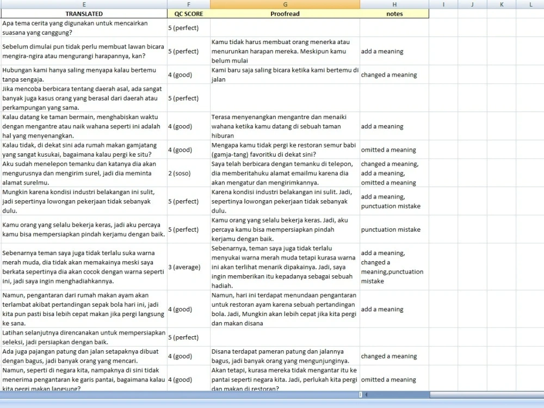Select cell starting 'Sebelum dimulai pun tidak perlu'
Screen dimensions: 544x408
coord(84,51)
